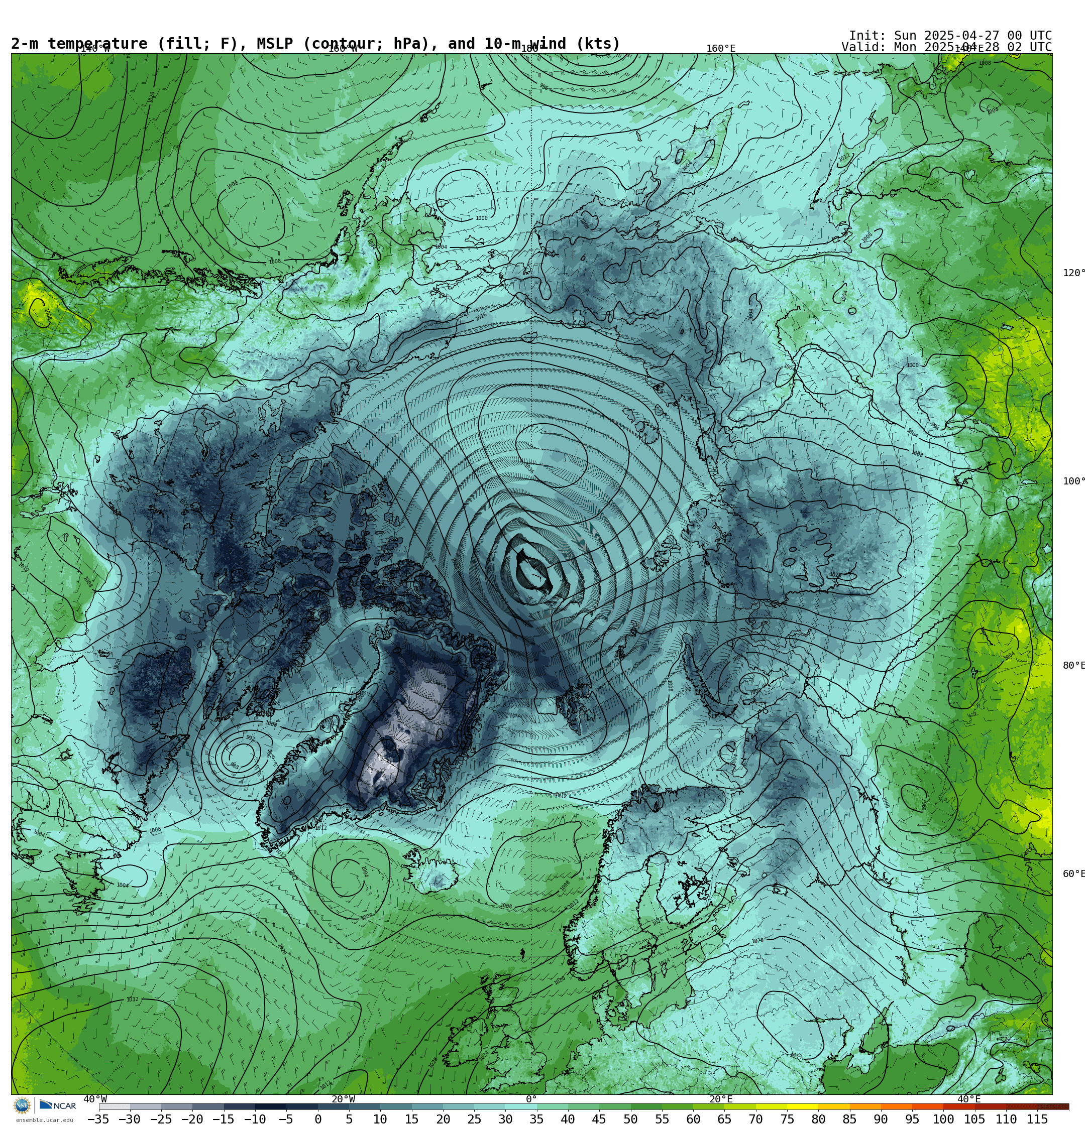This screenshot has height=1126, width=1085.
Task: Click the 35 colorbar label
Action: (x=536, y=1119)
